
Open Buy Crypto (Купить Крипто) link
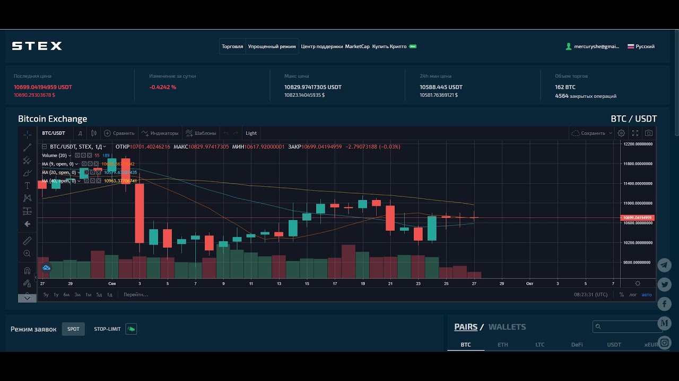[x=389, y=47]
